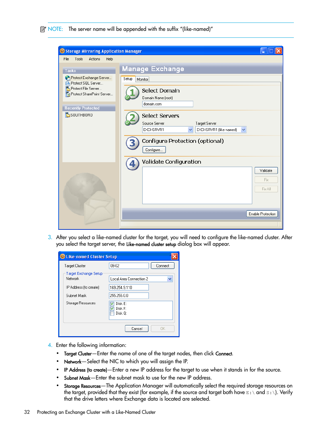Click the Domain Name input field
The image size is (331, 428).
click(168, 104)
